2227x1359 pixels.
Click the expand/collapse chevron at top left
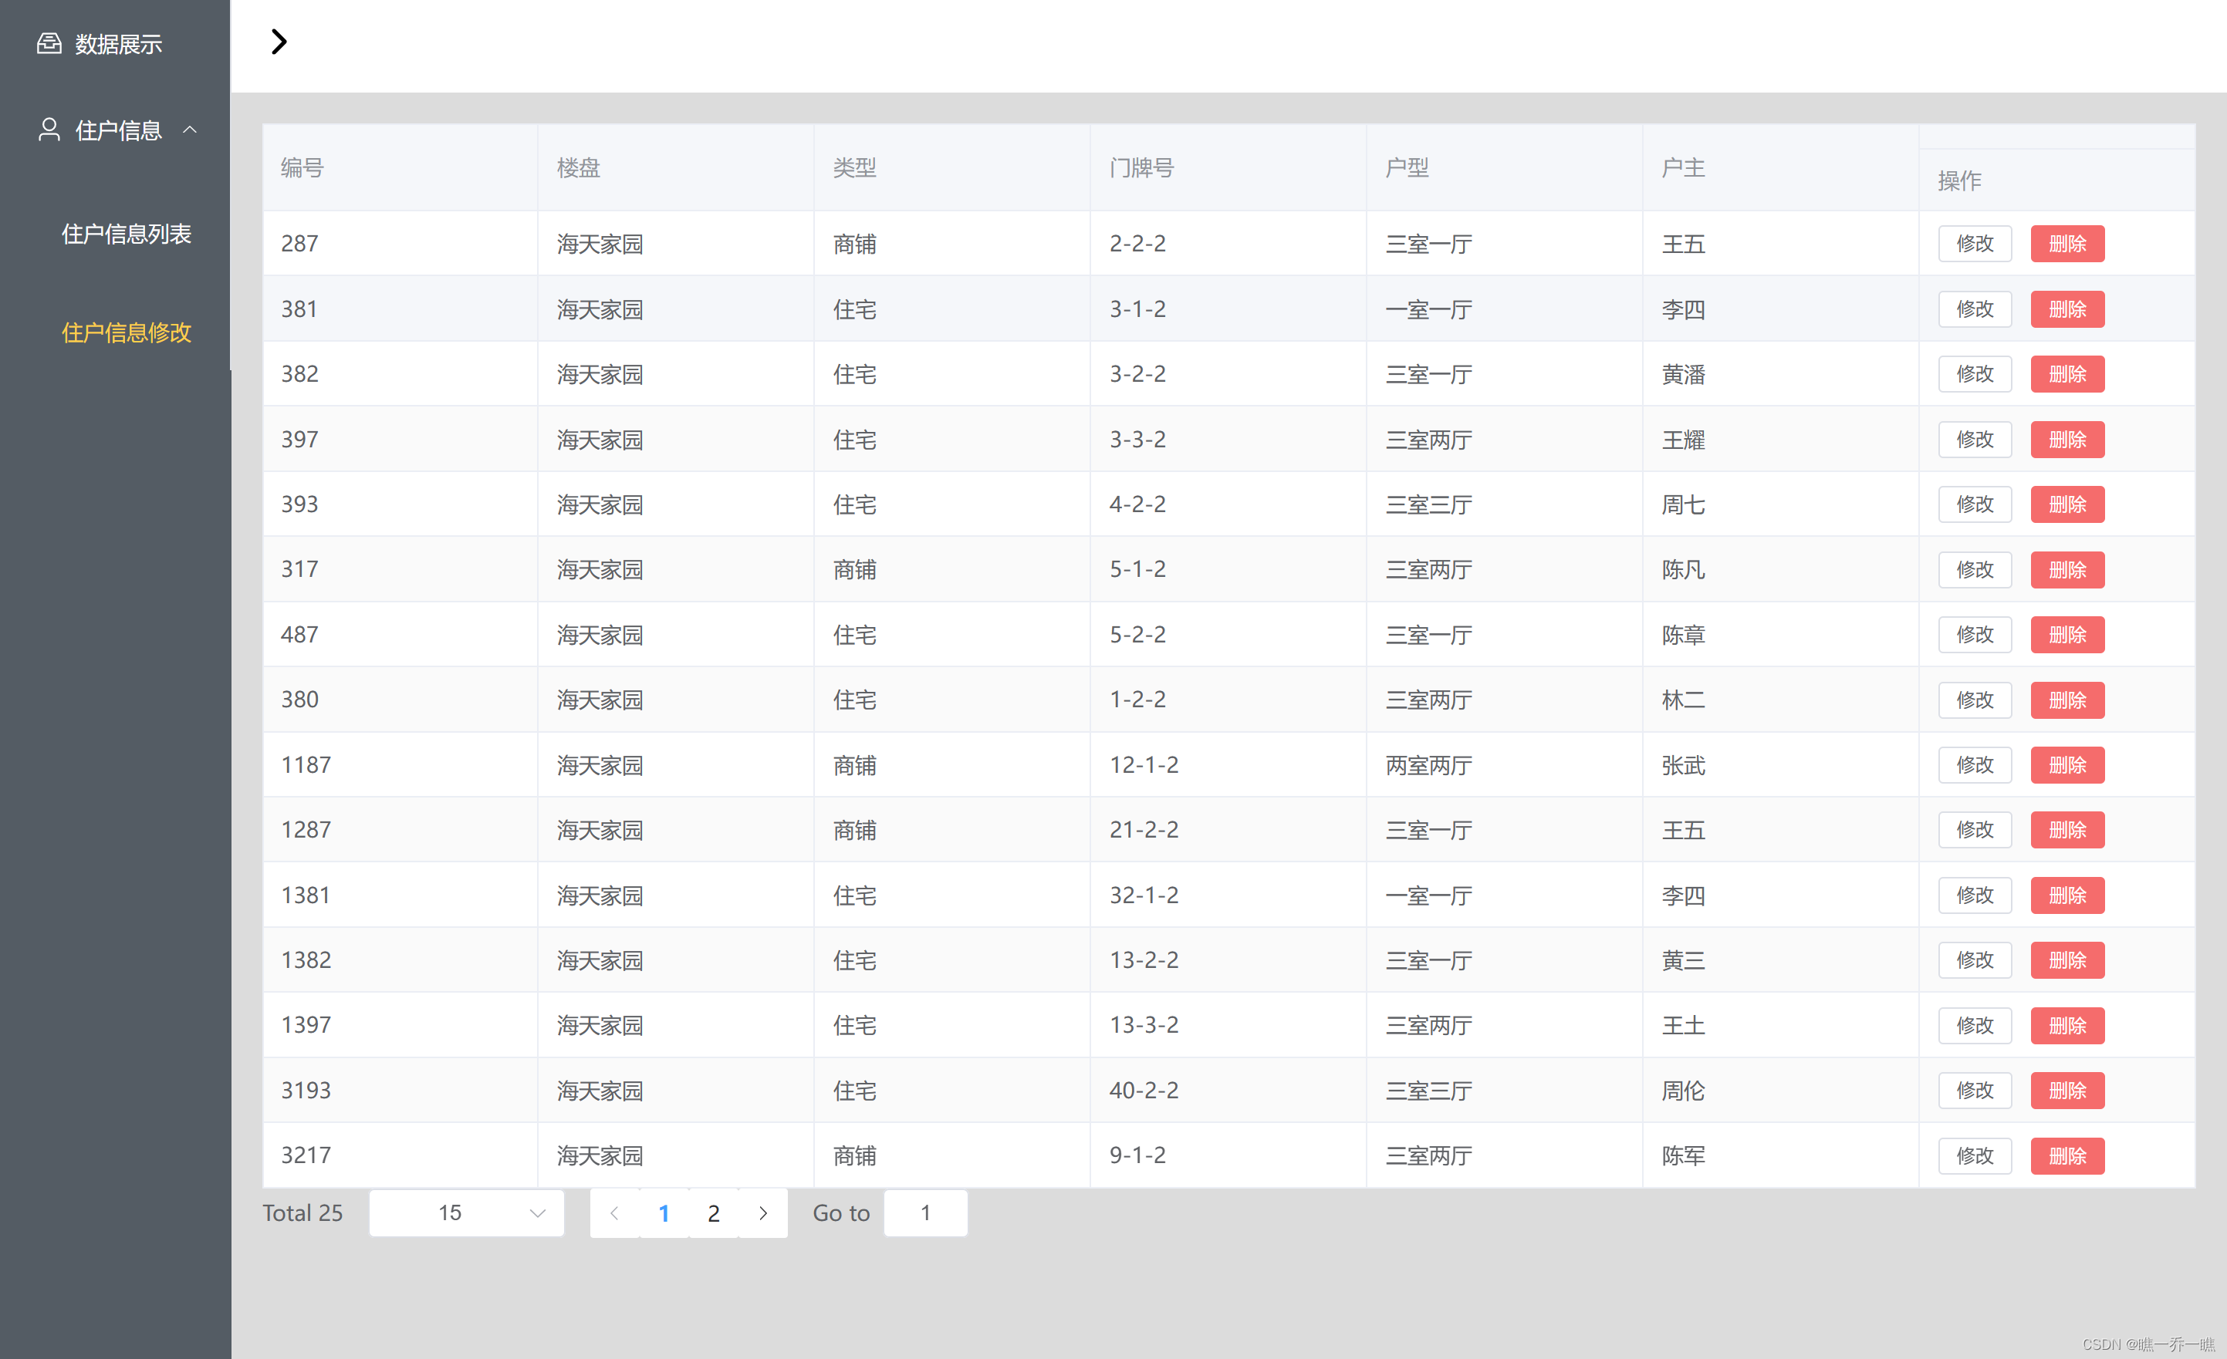pyautogui.click(x=280, y=40)
